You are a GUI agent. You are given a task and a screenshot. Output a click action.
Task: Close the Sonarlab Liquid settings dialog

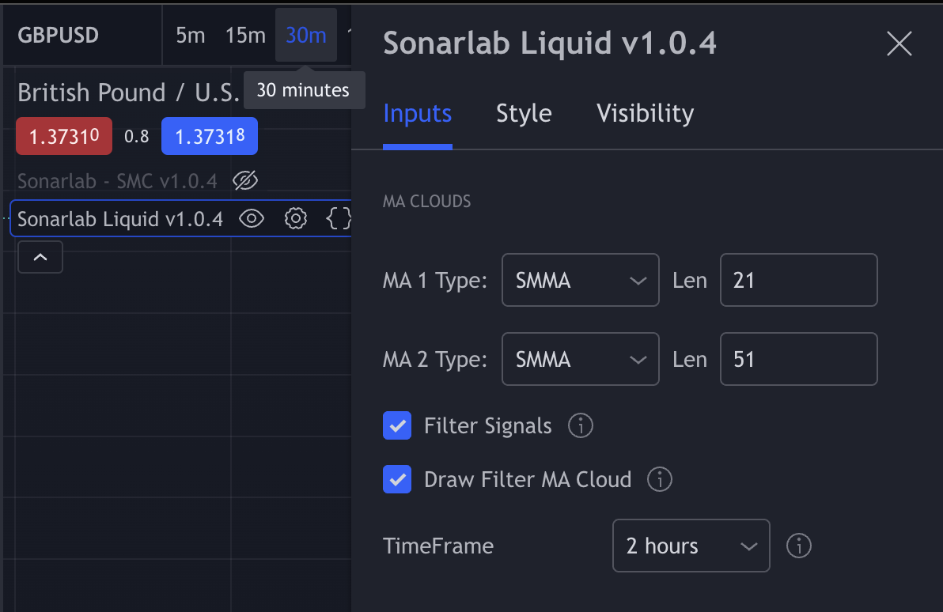click(899, 44)
